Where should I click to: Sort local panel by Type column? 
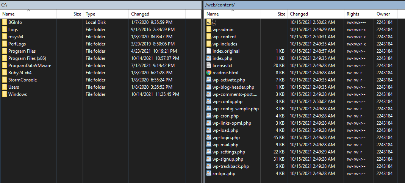click(106, 14)
